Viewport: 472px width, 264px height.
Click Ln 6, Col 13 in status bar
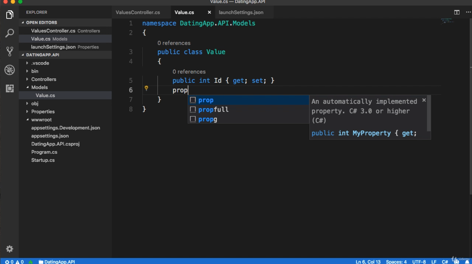[368, 262]
